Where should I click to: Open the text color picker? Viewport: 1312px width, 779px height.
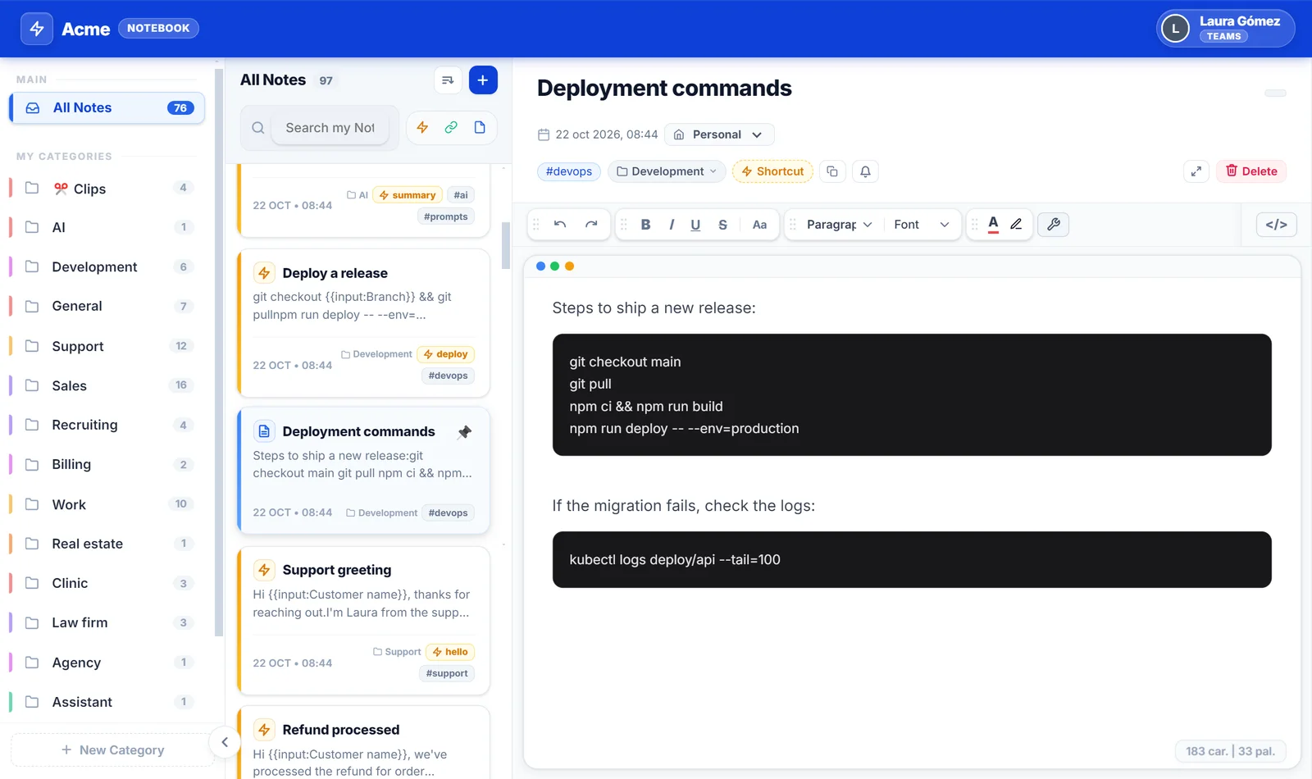click(x=993, y=225)
